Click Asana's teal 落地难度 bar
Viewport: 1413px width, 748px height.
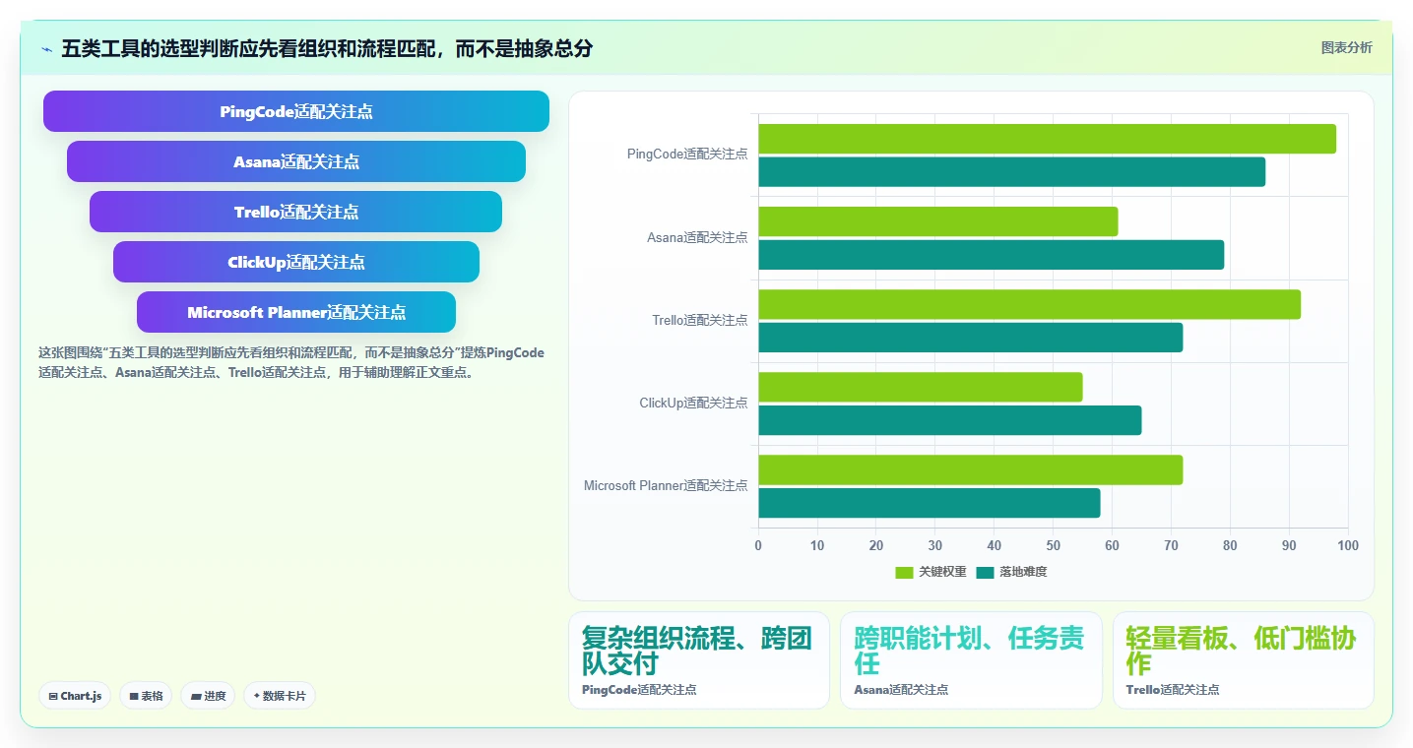[x=991, y=255]
